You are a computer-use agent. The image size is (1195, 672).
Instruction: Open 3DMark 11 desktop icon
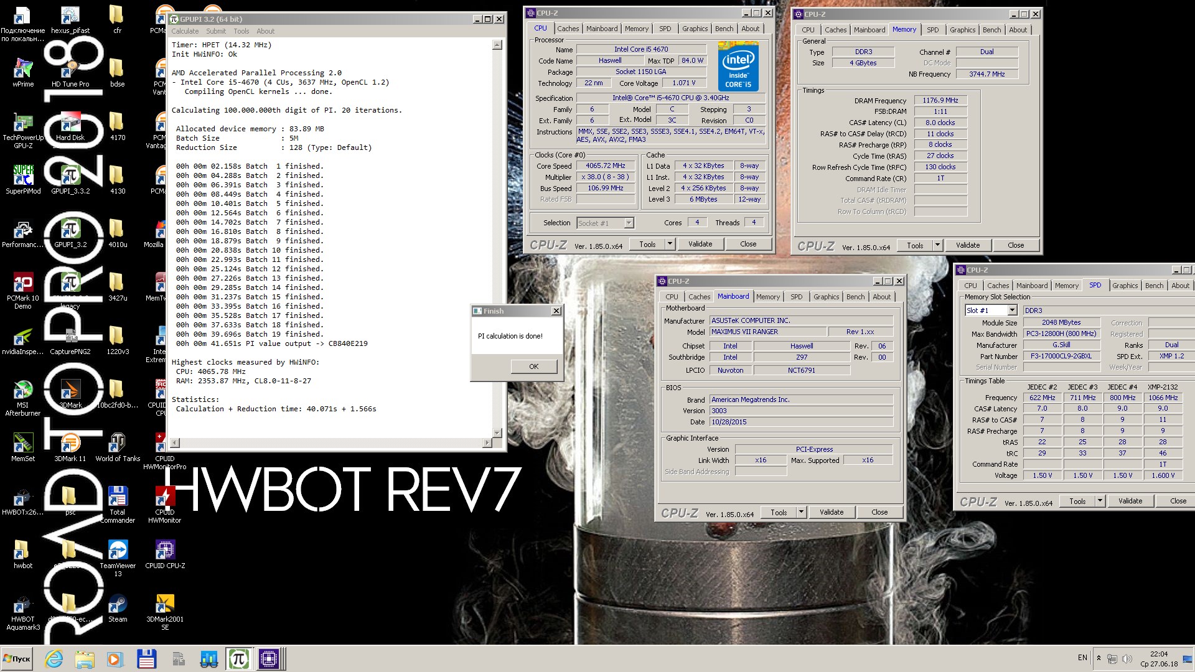[70, 446]
